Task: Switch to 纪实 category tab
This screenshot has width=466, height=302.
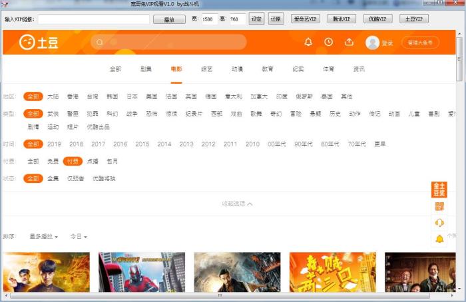Action: (x=298, y=69)
